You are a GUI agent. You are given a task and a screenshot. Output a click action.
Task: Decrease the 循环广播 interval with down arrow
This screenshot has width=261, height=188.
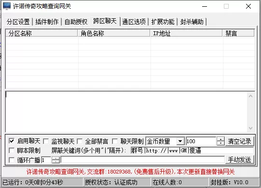coord(55,161)
